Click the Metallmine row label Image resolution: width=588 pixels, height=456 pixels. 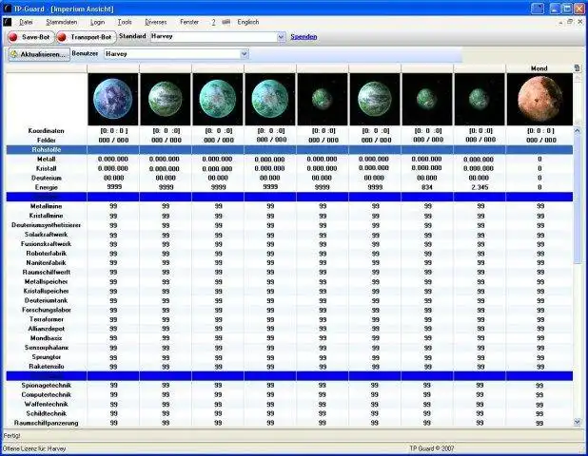pos(46,206)
